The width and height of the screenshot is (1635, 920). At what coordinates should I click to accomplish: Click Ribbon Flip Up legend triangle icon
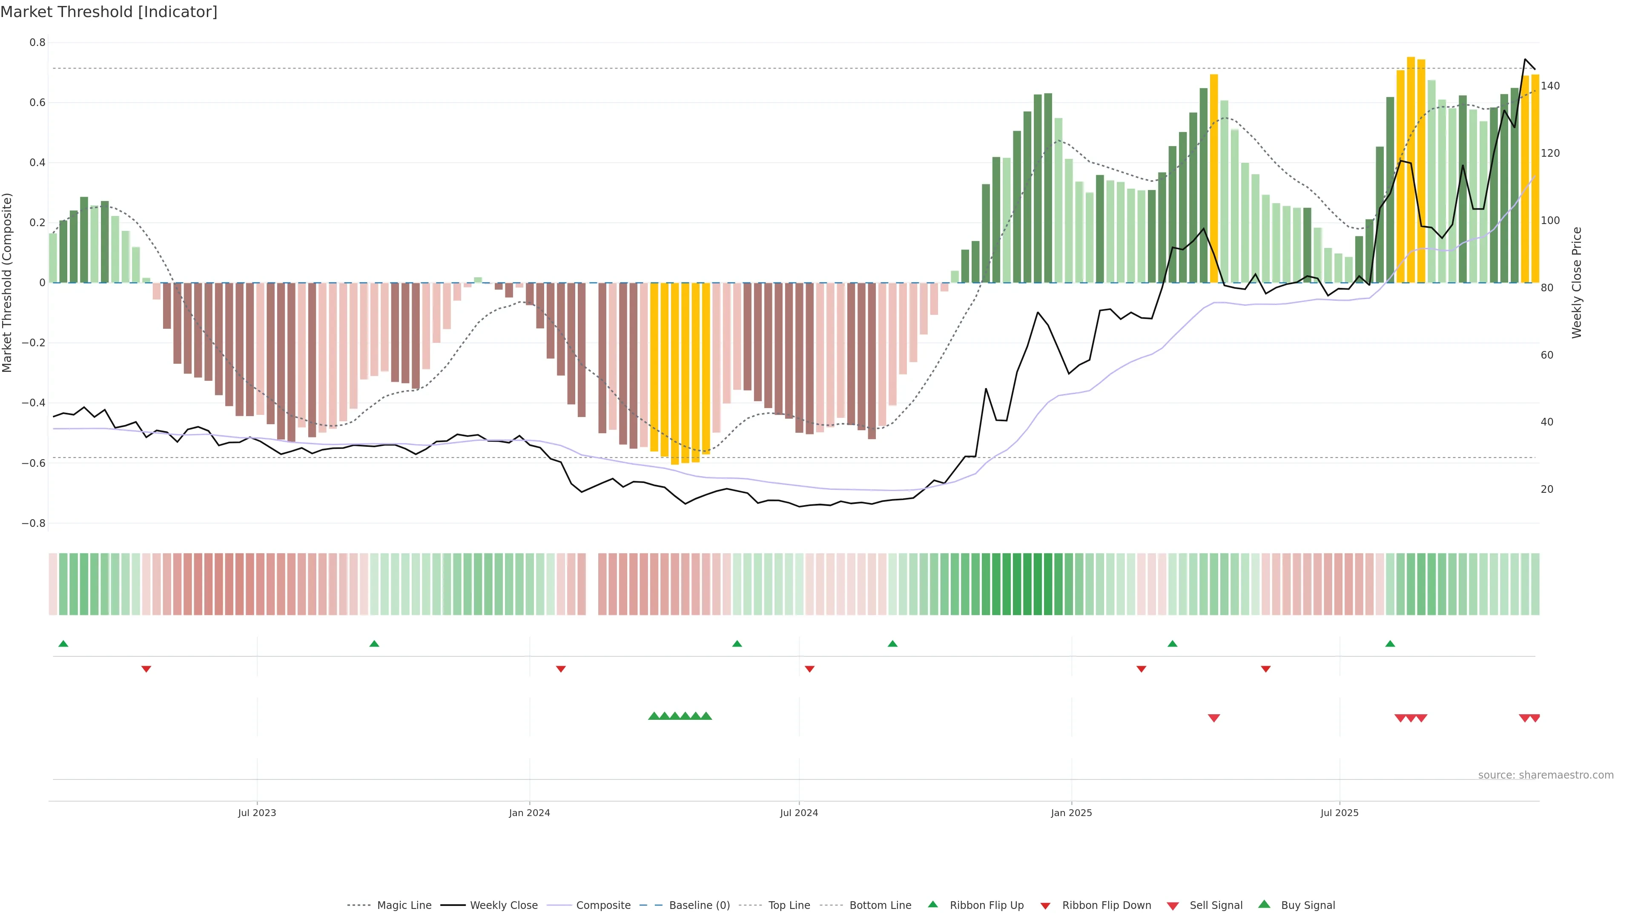point(932,905)
